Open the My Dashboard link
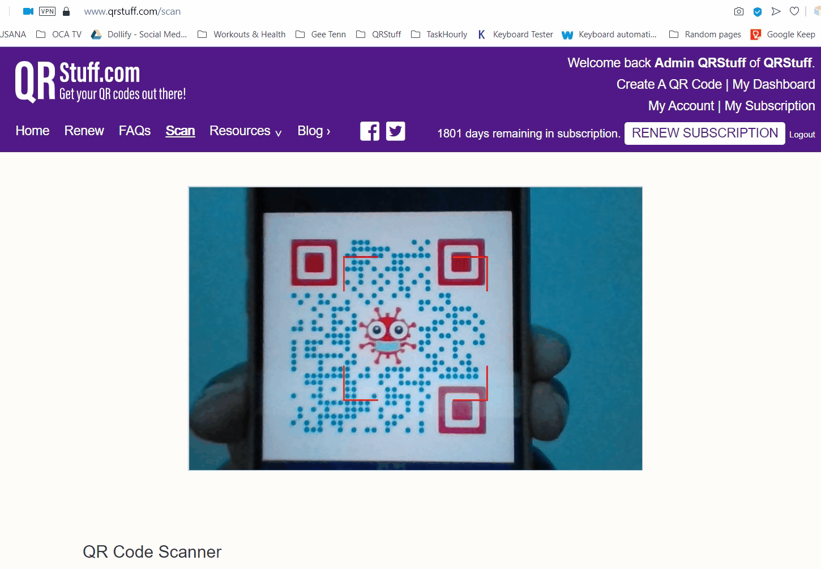 tap(774, 84)
